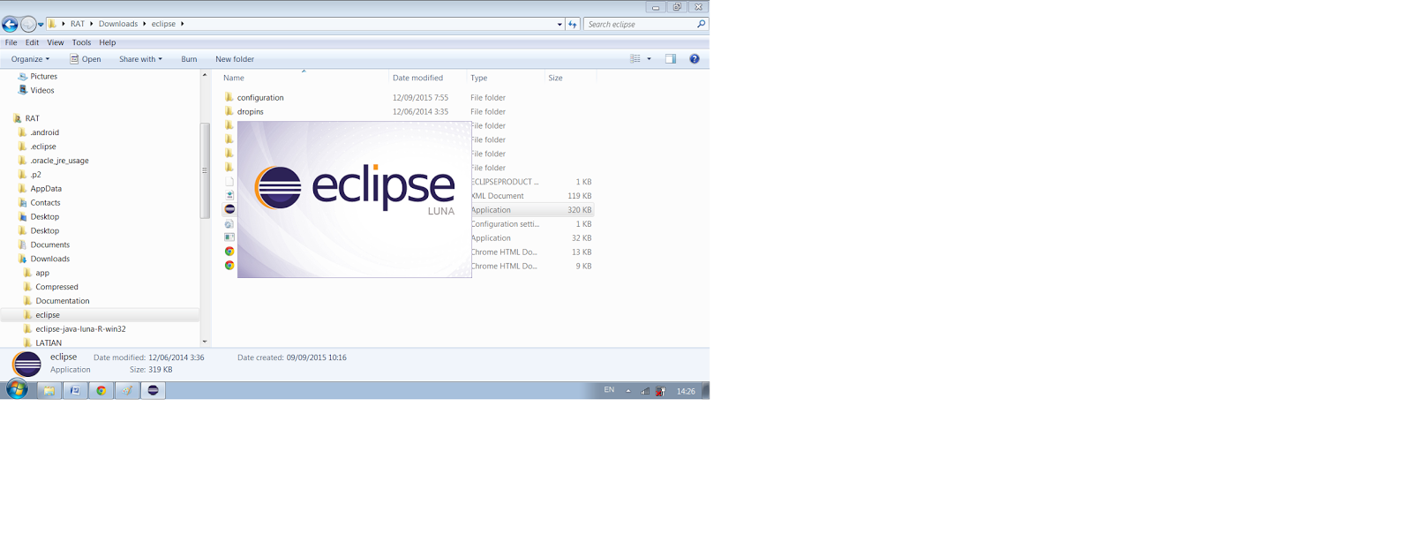Select eclipse-java-luna-R-win32 folder
1412x549 pixels.
coord(80,329)
